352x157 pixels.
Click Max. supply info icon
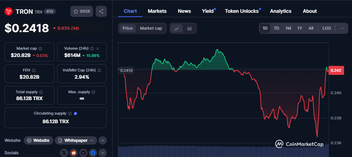[93, 92]
